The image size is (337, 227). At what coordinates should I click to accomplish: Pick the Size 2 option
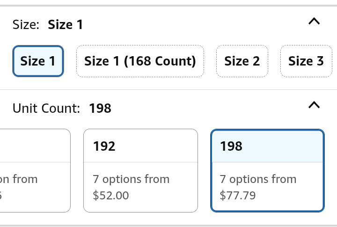point(242,61)
